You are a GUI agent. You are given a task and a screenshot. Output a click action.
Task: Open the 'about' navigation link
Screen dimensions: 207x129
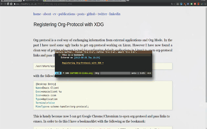(47, 14)
